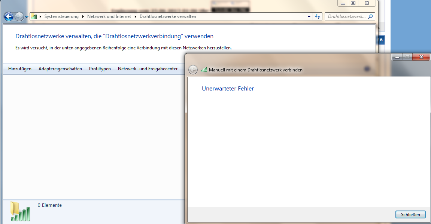Click the signal bars icon in the wizard title
This screenshot has width=431, height=224.
[204, 70]
